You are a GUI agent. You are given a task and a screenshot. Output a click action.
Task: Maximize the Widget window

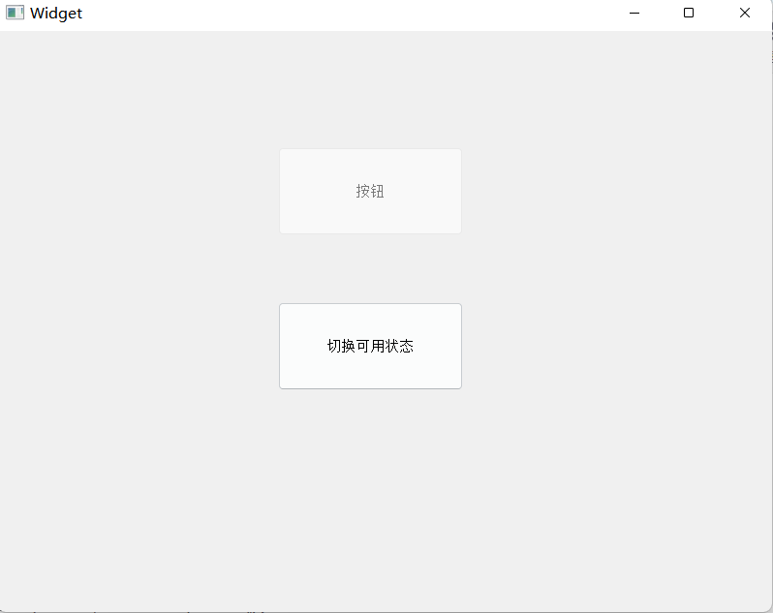tap(689, 13)
